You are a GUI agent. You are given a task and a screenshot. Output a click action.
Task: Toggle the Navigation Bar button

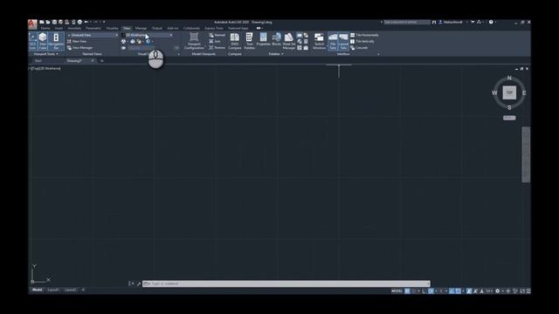click(56, 41)
